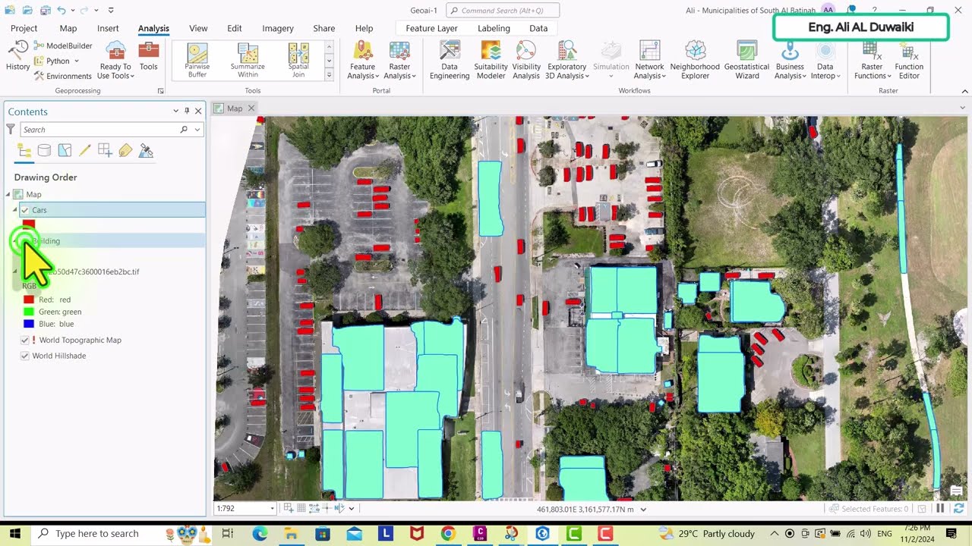This screenshot has width=972, height=546.
Task: Switch to the Share ribbon tab
Action: [x=324, y=28]
